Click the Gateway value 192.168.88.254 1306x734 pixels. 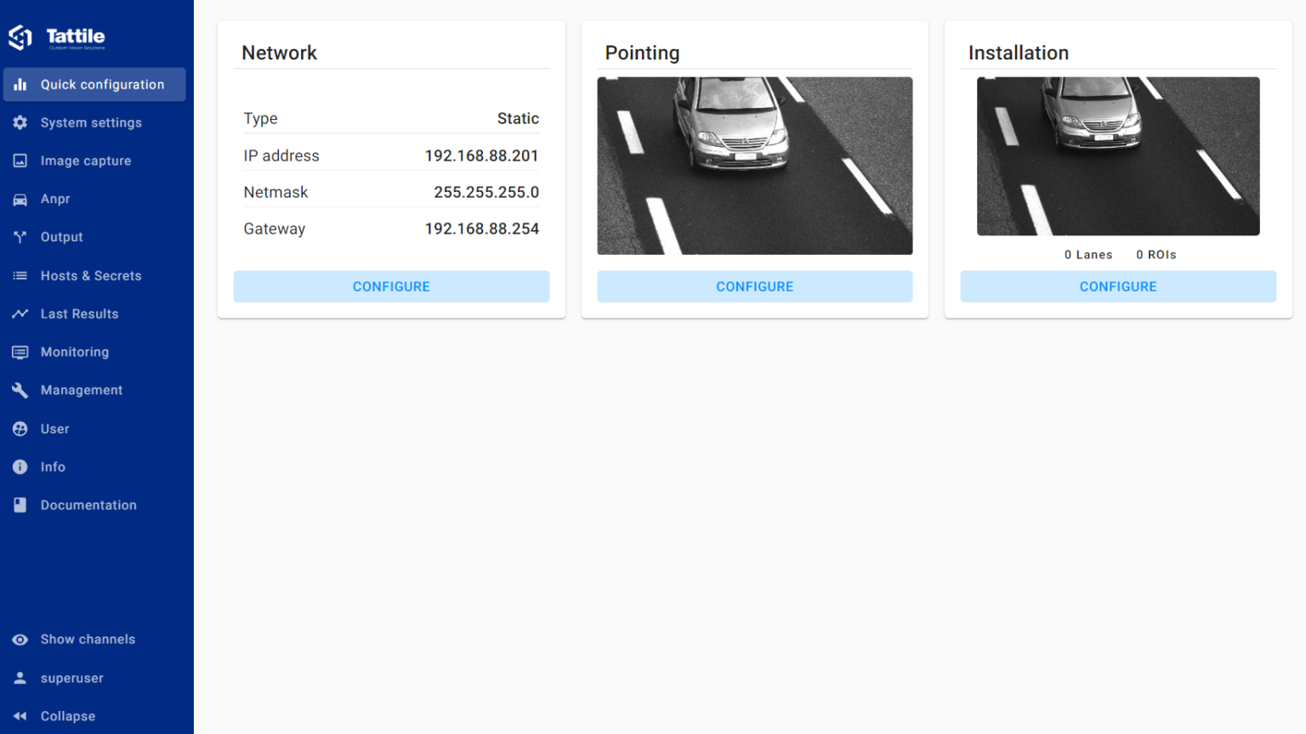pyautogui.click(x=482, y=229)
